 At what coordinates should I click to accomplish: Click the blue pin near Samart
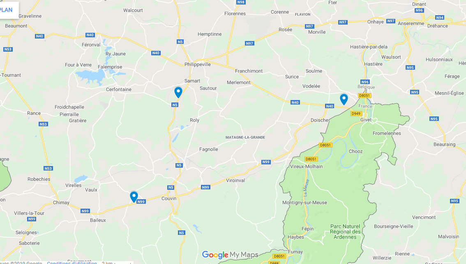[178, 92]
